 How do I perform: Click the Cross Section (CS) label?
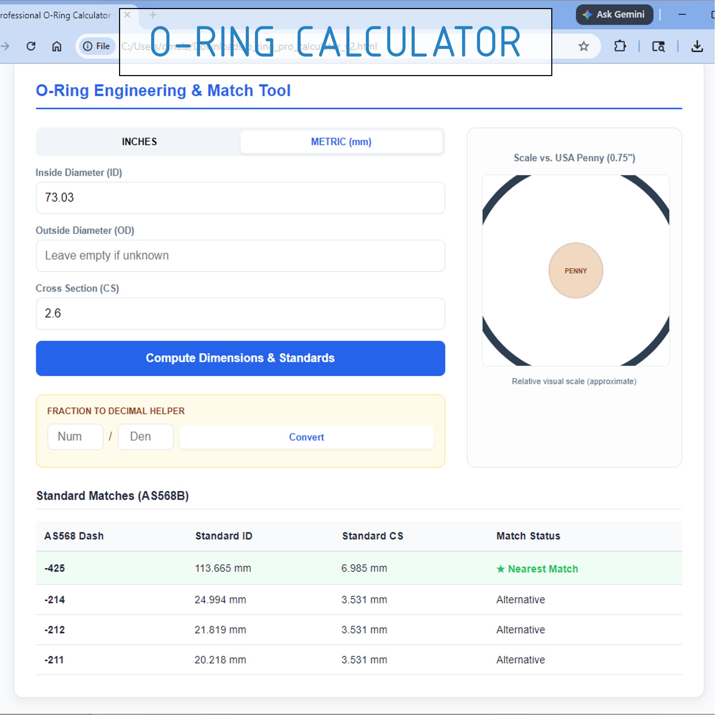pos(78,289)
